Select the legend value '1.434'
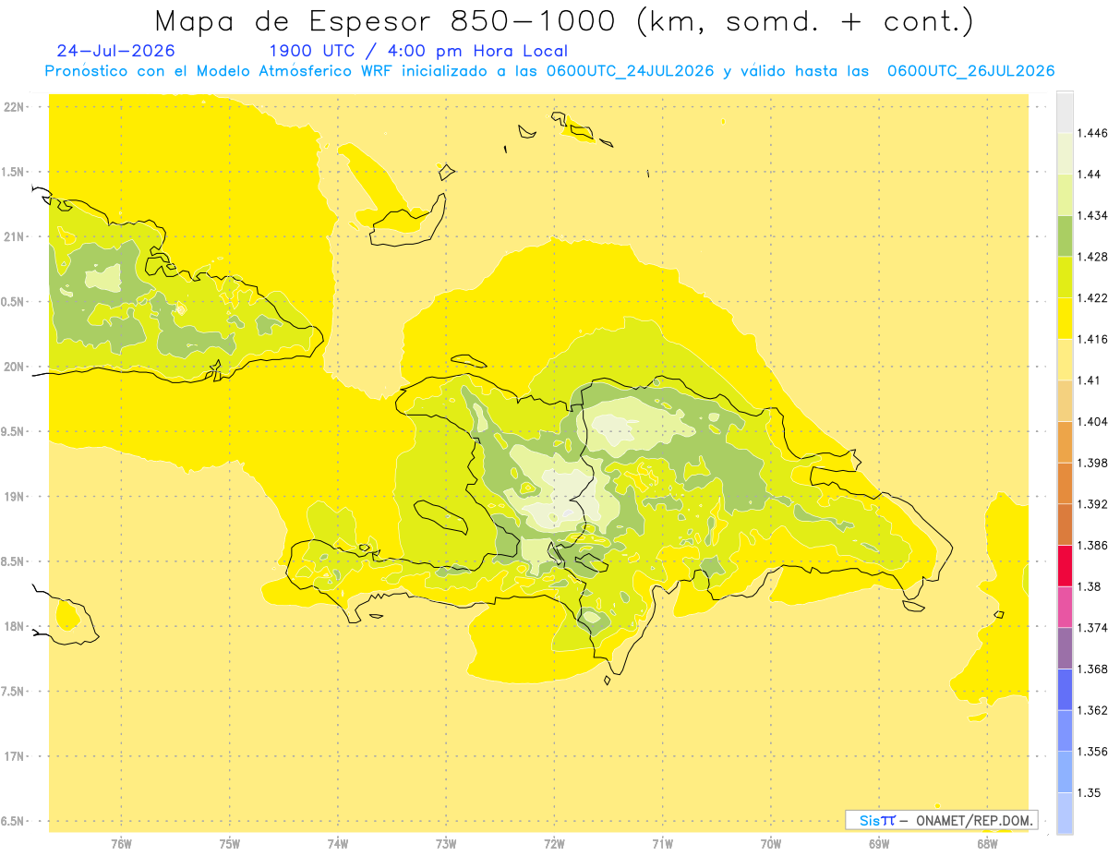This screenshot has width=1108, height=856. [1093, 215]
